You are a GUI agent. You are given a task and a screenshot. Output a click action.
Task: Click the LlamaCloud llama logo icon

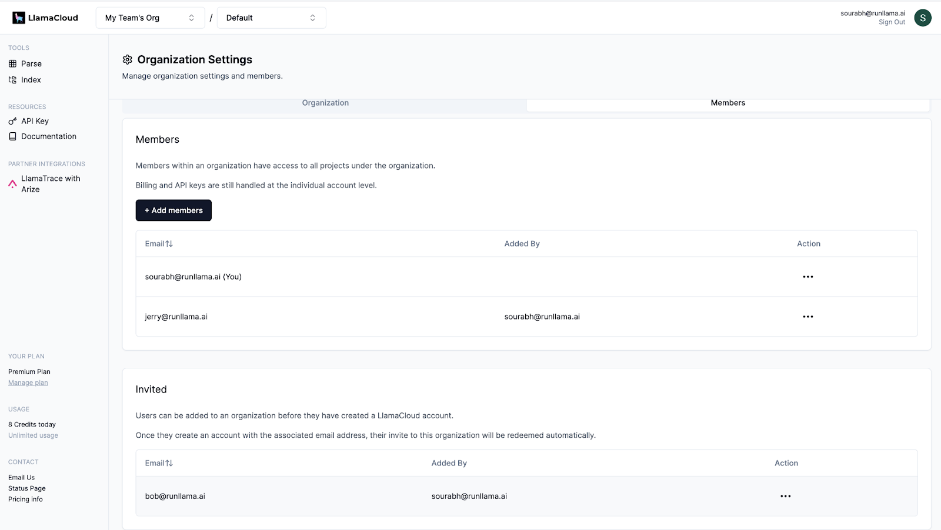click(x=19, y=18)
